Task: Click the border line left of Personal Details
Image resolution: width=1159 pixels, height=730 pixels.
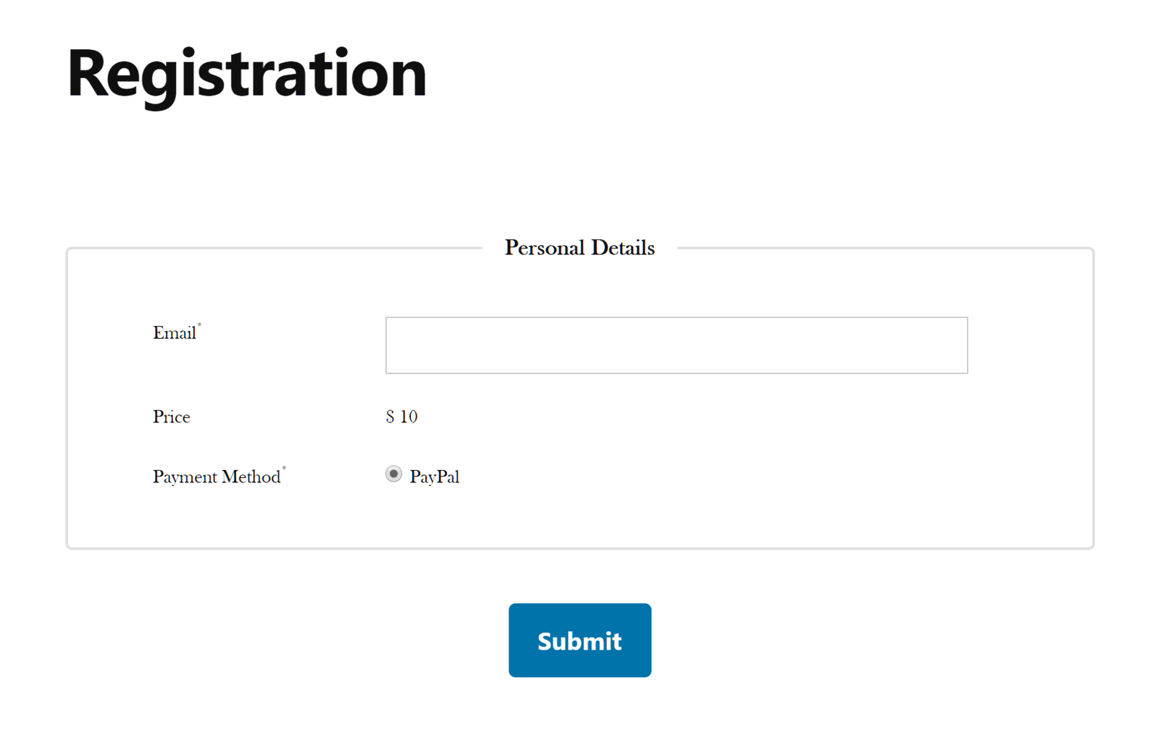Action: tap(275, 248)
